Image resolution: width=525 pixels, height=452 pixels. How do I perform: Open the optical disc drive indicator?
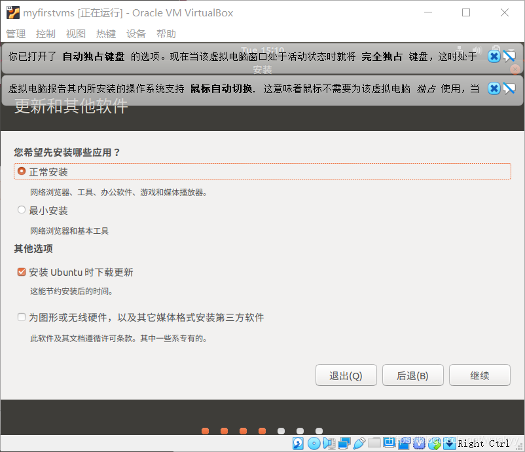click(x=314, y=443)
